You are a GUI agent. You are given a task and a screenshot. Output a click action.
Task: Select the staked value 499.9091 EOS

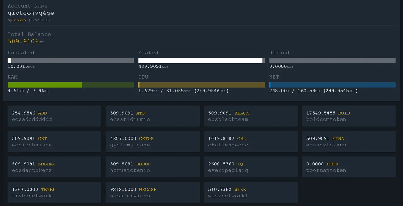153,66
